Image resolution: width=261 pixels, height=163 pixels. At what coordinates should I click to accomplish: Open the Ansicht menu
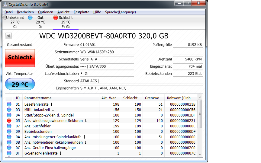click(63, 12)
